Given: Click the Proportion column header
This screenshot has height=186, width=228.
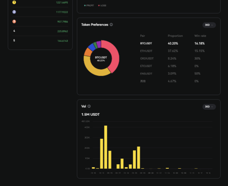Looking at the screenshot, I should pyautogui.click(x=175, y=36).
